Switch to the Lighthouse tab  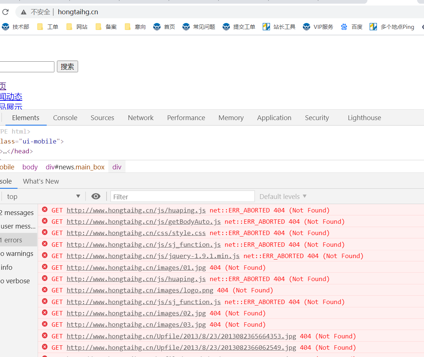(x=364, y=118)
